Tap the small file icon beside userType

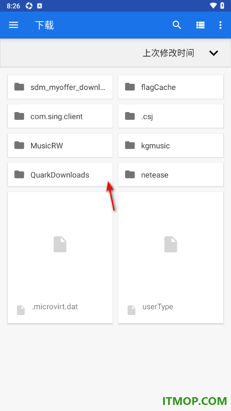point(132,310)
